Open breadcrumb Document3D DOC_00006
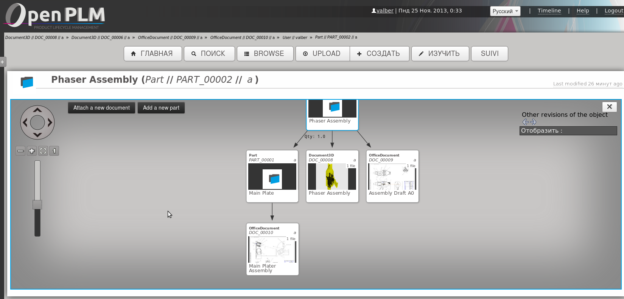624x299 pixels. pyautogui.click(x=100, y=37)
